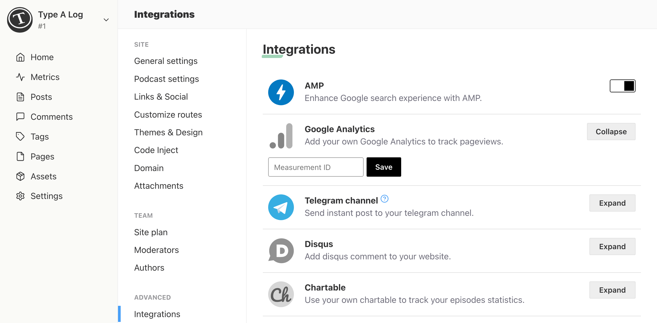Open Podcast settings
This screenshot has width=657, height=323.
[167, 79]
